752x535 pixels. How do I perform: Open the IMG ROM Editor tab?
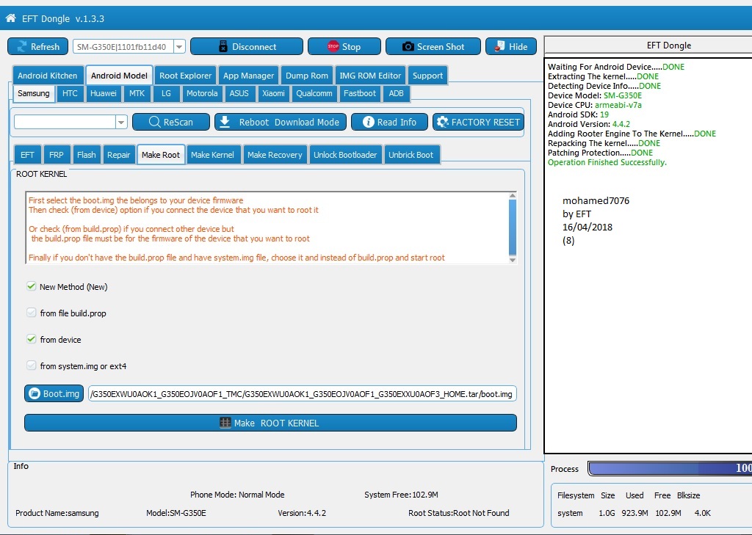point(370,76)
